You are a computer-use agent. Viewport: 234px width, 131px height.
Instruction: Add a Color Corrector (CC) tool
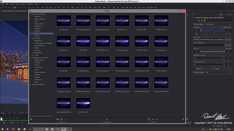82,8
